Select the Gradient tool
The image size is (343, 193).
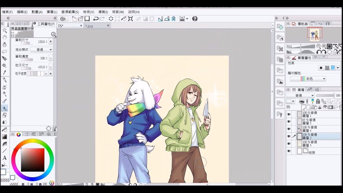tap(5, 137)
